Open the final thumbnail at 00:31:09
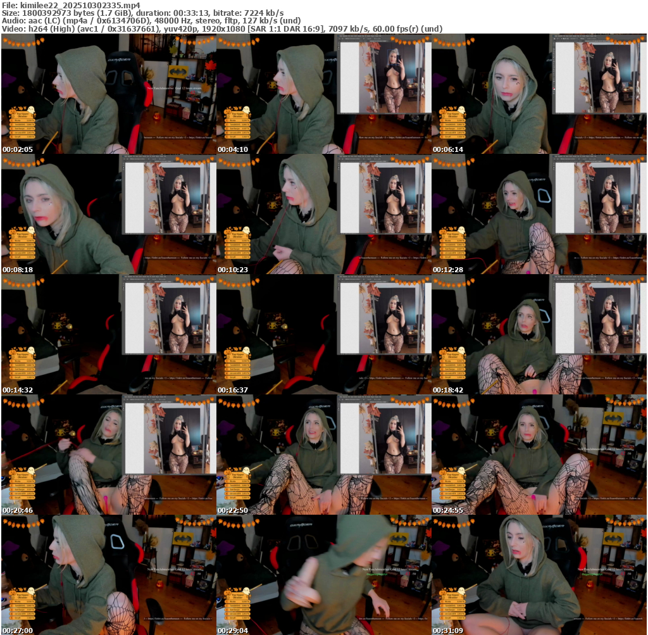Viewport: 648px width, 635px height. pyautogui.click(x=539, y=575)
